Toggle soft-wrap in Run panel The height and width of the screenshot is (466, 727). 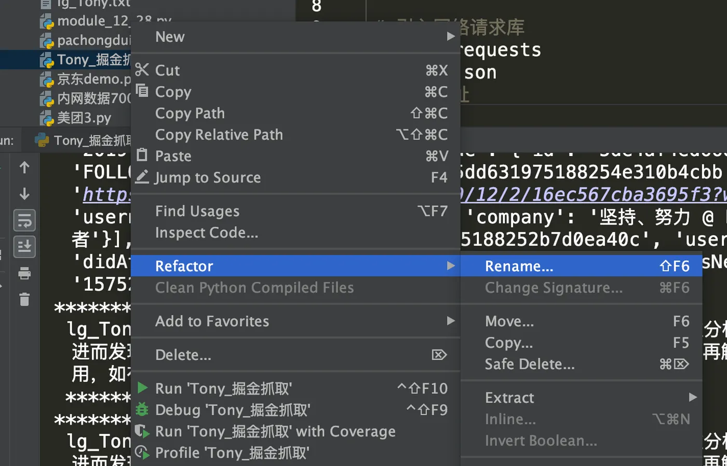pyautogui.click(x=24, y=221)
